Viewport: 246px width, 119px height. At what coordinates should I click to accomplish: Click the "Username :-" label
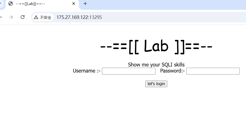pos(87,71)
